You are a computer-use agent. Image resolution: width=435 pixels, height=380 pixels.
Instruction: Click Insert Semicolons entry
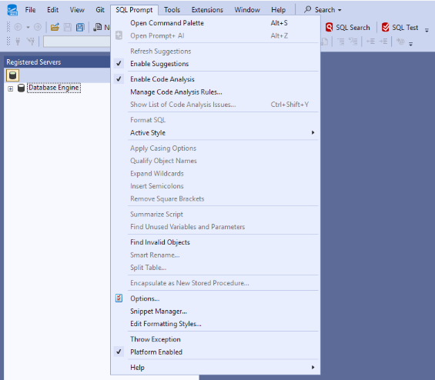[215, 186]
